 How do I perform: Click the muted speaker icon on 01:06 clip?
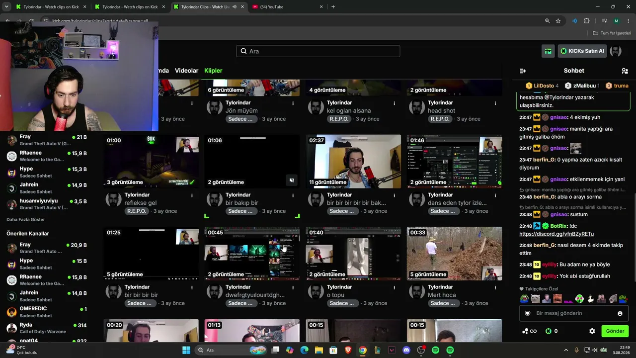pyautogui.click(x=292, y=180)
